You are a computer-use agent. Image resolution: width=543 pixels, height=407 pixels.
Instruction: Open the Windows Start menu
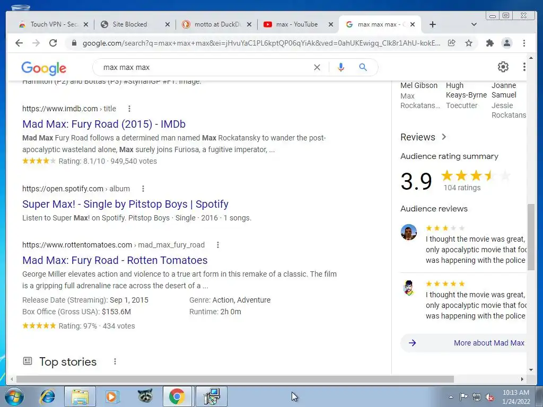(13, 396)
